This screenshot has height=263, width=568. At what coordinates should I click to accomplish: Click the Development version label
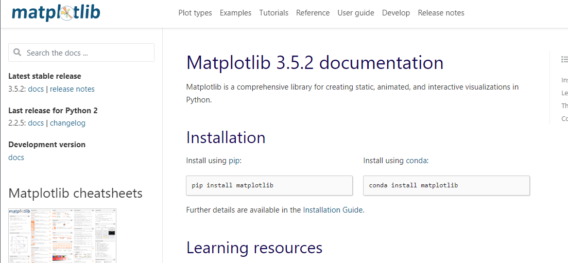(47, 145)
